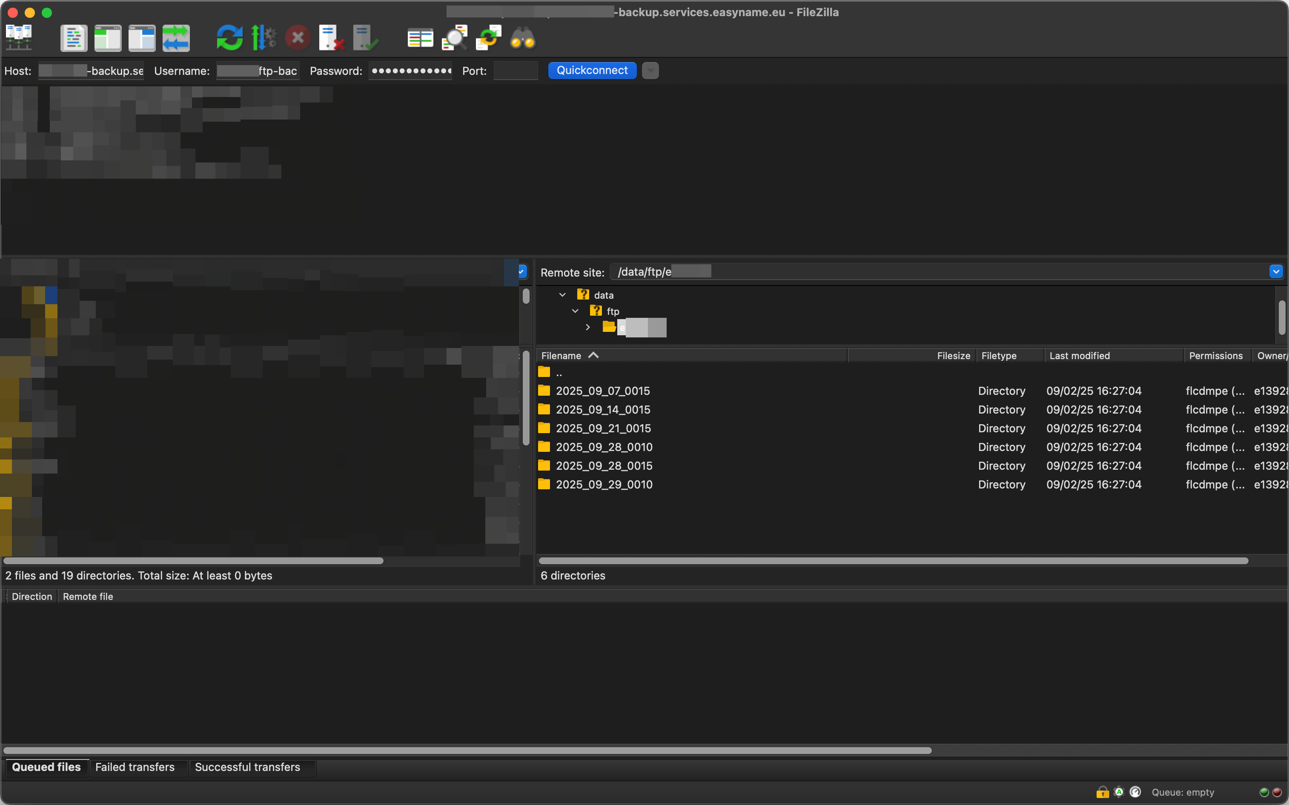The height and width of the screenshot is (805, 1289).
Task: Open the Site Manager icon
Action: coord(19,38)
